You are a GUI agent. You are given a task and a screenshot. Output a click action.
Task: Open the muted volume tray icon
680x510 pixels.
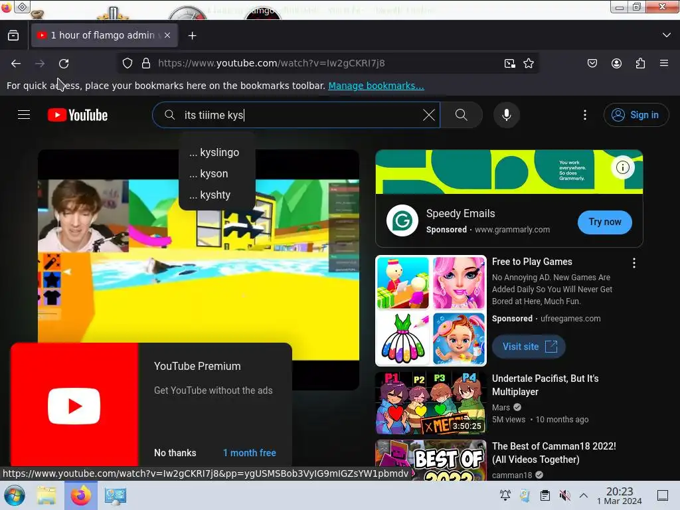[564, 495]
